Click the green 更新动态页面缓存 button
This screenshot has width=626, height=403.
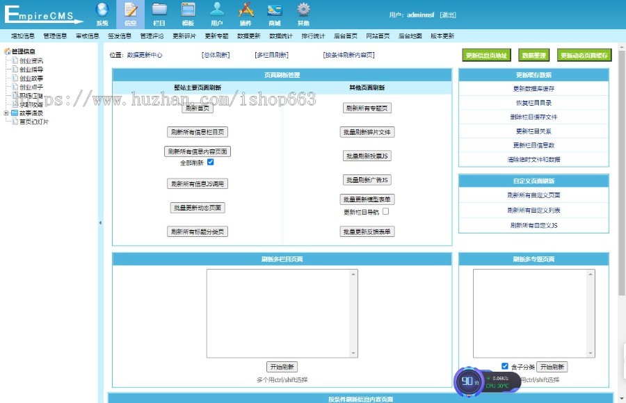click(584, 56)
